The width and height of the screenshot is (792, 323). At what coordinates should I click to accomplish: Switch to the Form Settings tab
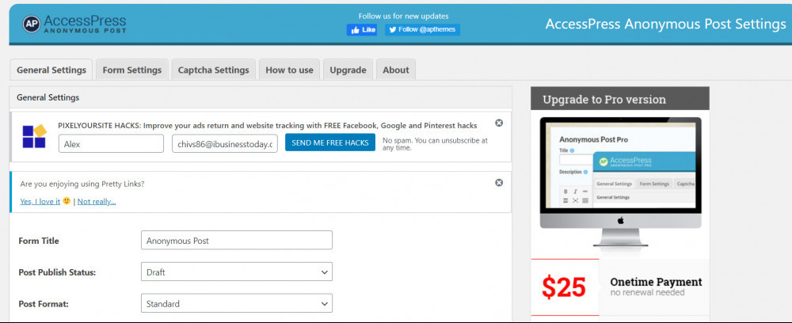(131, 70)
